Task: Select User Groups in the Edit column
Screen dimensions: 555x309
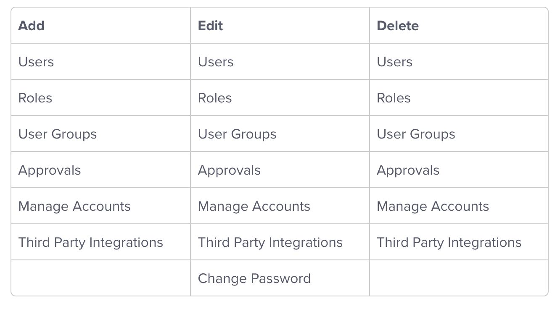Action: [237, 134]
